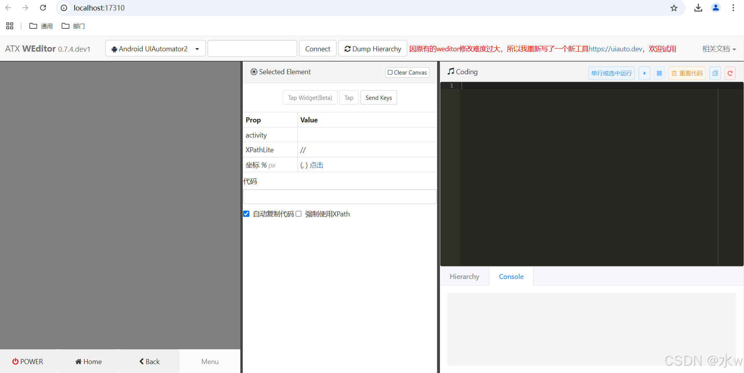The height and width of the screenshot is (373, 744).
Task: Reload the editor with the red refresh icon
Action: (x=730, y=73)
